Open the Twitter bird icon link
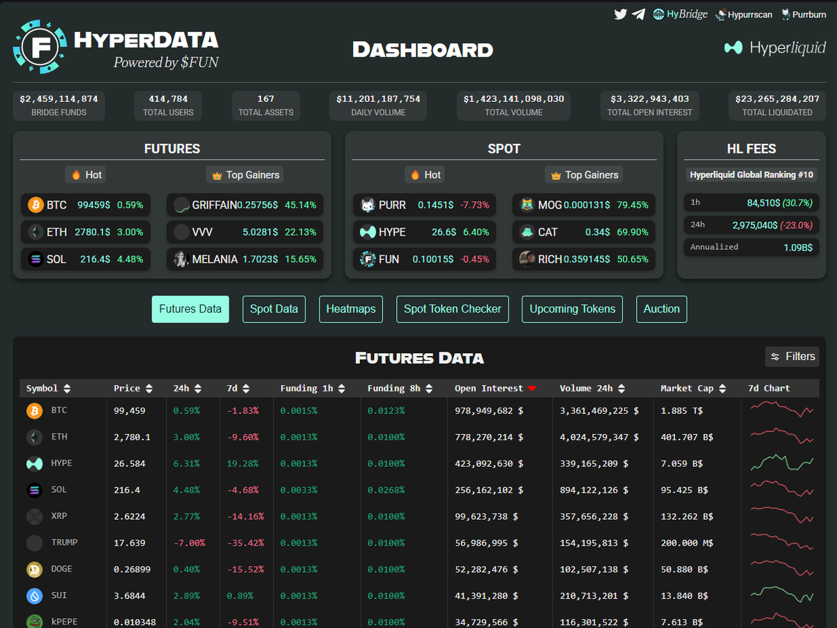Screen dimensions: 837x628 coord(620,14)
